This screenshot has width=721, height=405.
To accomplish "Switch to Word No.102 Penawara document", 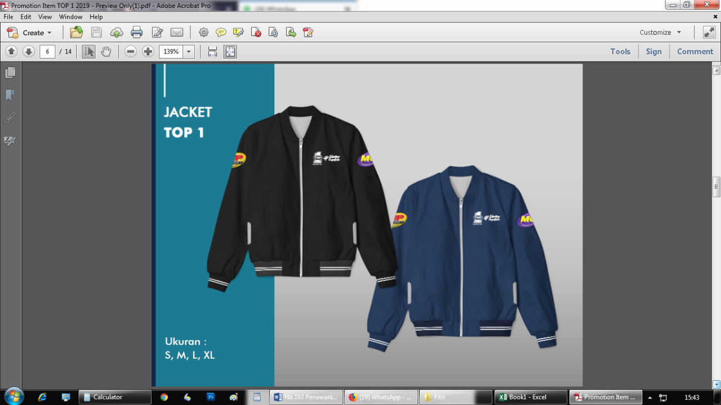I will coord(306,397).
